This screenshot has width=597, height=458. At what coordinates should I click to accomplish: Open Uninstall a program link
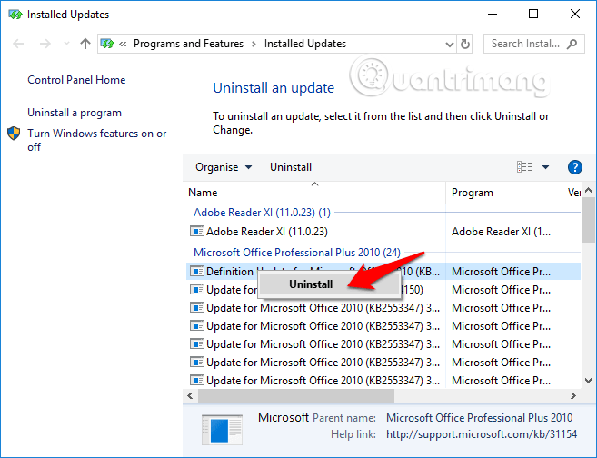coord(75,113)
